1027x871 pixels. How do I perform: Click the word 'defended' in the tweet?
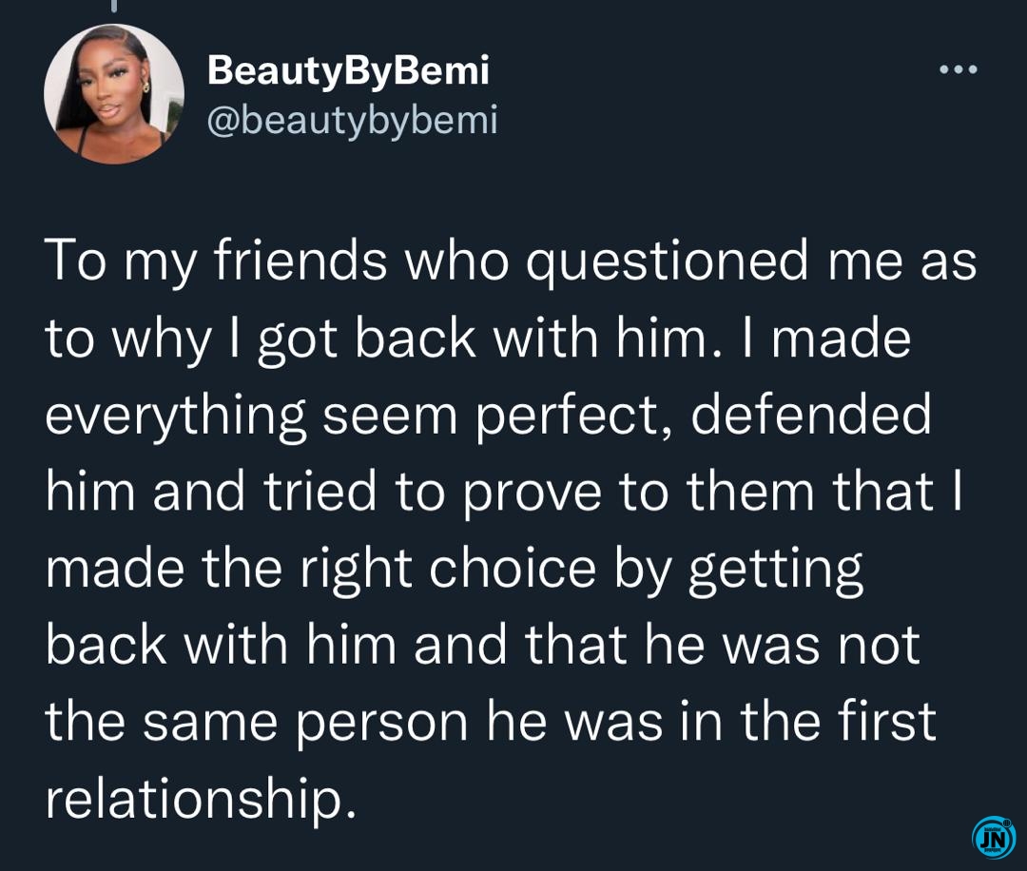(811, 416)
